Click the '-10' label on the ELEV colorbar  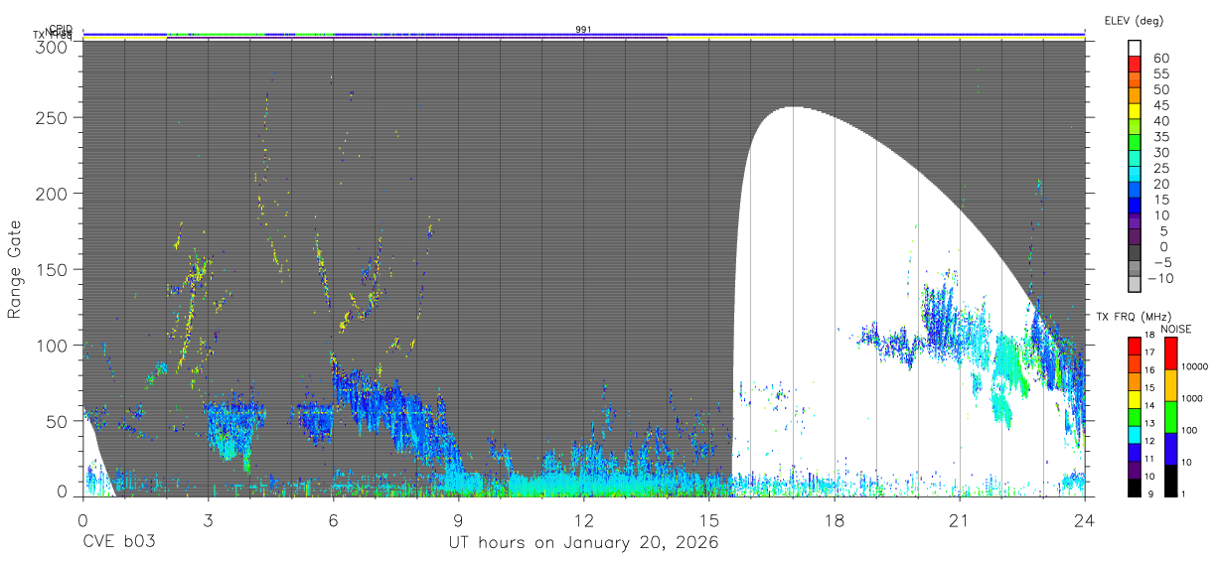point(1160,278)
